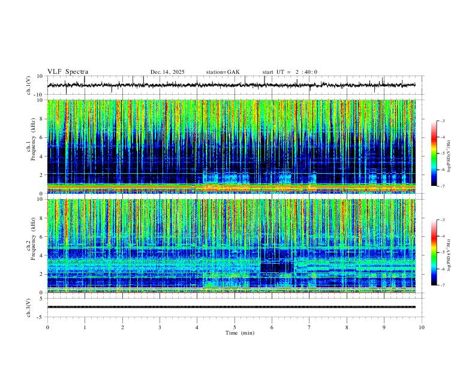Click the "6" minute tick on Time axis

point(272,327)
